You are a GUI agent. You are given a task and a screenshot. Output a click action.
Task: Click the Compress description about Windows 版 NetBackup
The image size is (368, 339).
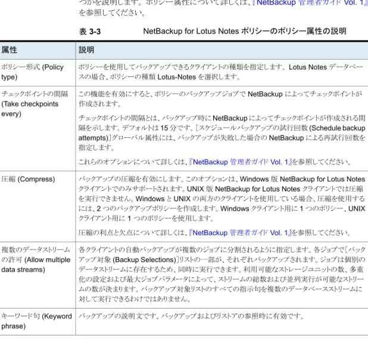[x=222, y=199]
